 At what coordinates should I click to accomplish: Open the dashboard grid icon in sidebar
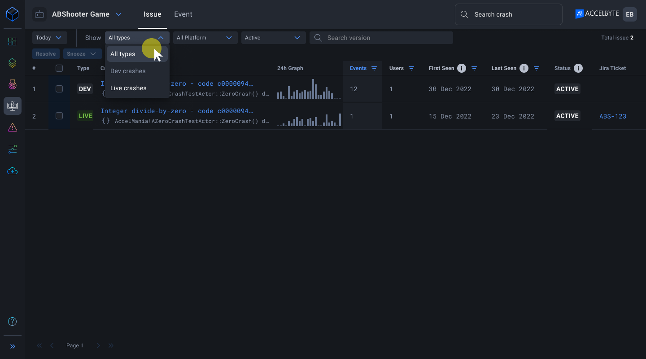13,42
